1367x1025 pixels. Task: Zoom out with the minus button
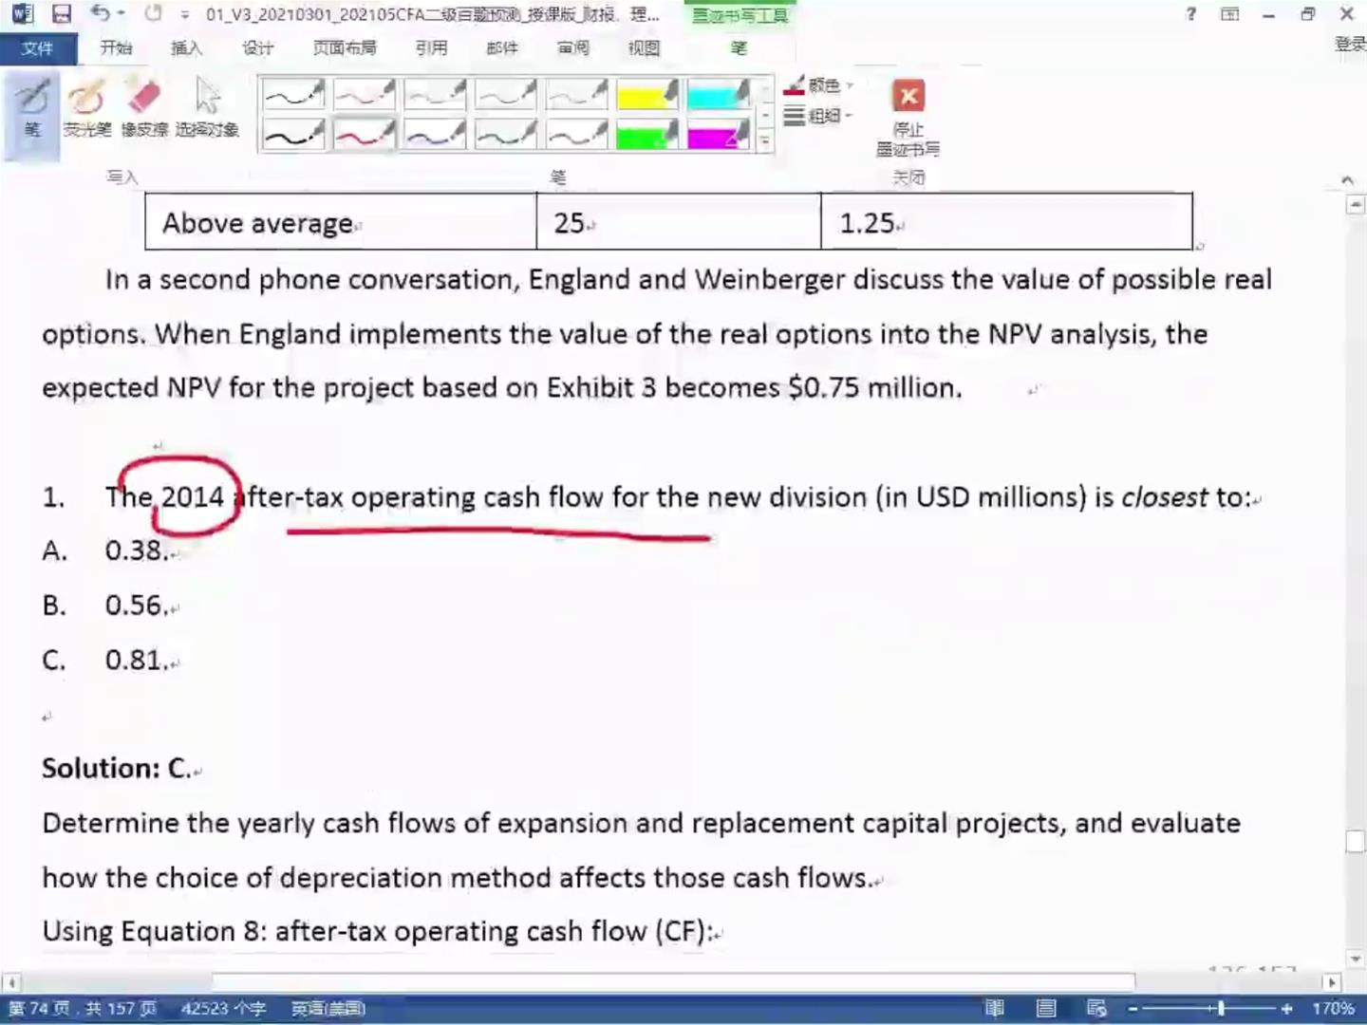[x=1133, y=1008]
